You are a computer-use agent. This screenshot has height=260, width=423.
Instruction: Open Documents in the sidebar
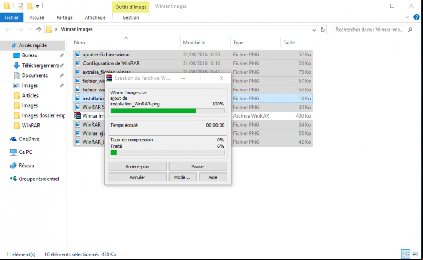click(x=35, y=75)
